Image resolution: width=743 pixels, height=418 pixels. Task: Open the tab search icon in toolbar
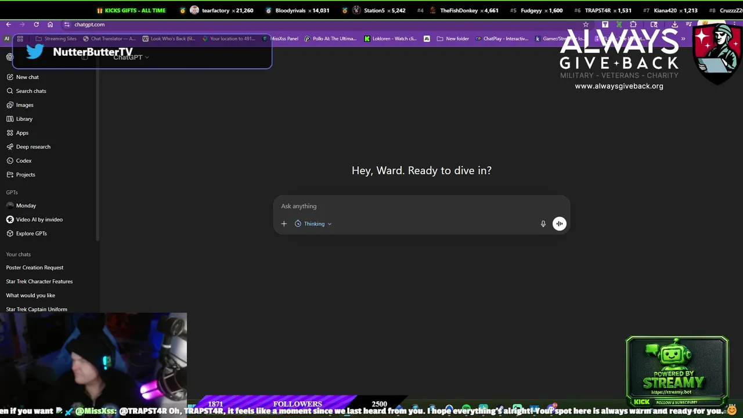[654, 24]
